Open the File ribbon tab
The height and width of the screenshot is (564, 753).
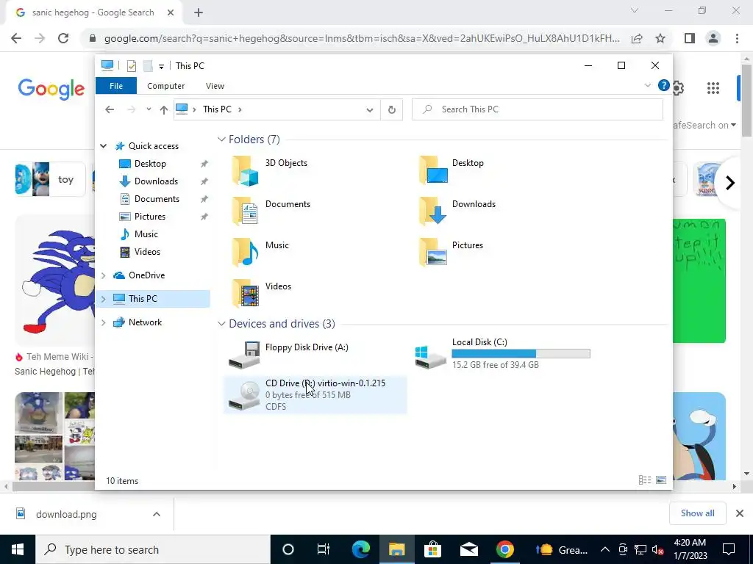pos(116,86)
